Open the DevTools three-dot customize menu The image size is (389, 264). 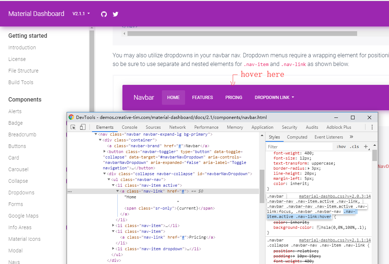coord(372,127)
